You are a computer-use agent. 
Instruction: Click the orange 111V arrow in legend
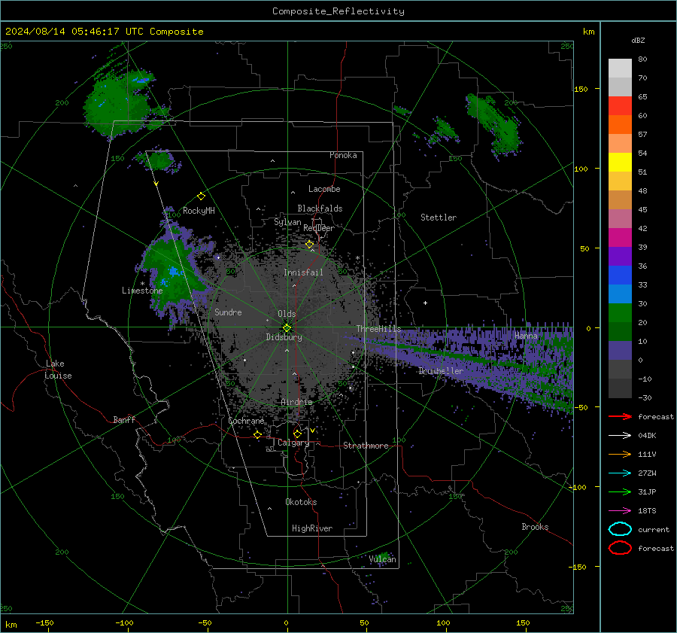pos(620,454)
